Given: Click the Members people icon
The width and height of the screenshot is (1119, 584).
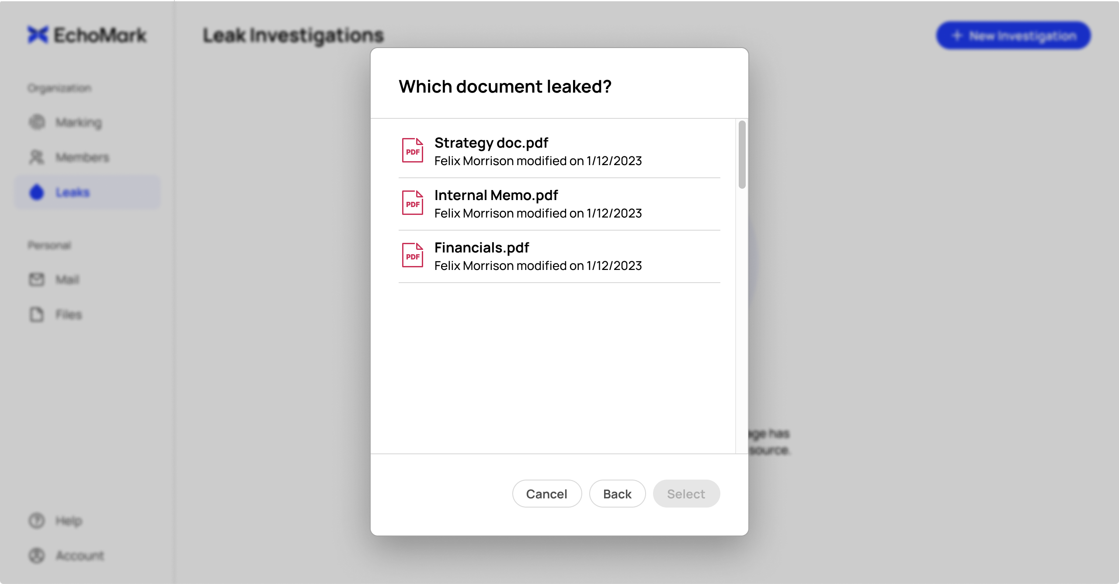Looking at the screenshot, I should 37,157.
